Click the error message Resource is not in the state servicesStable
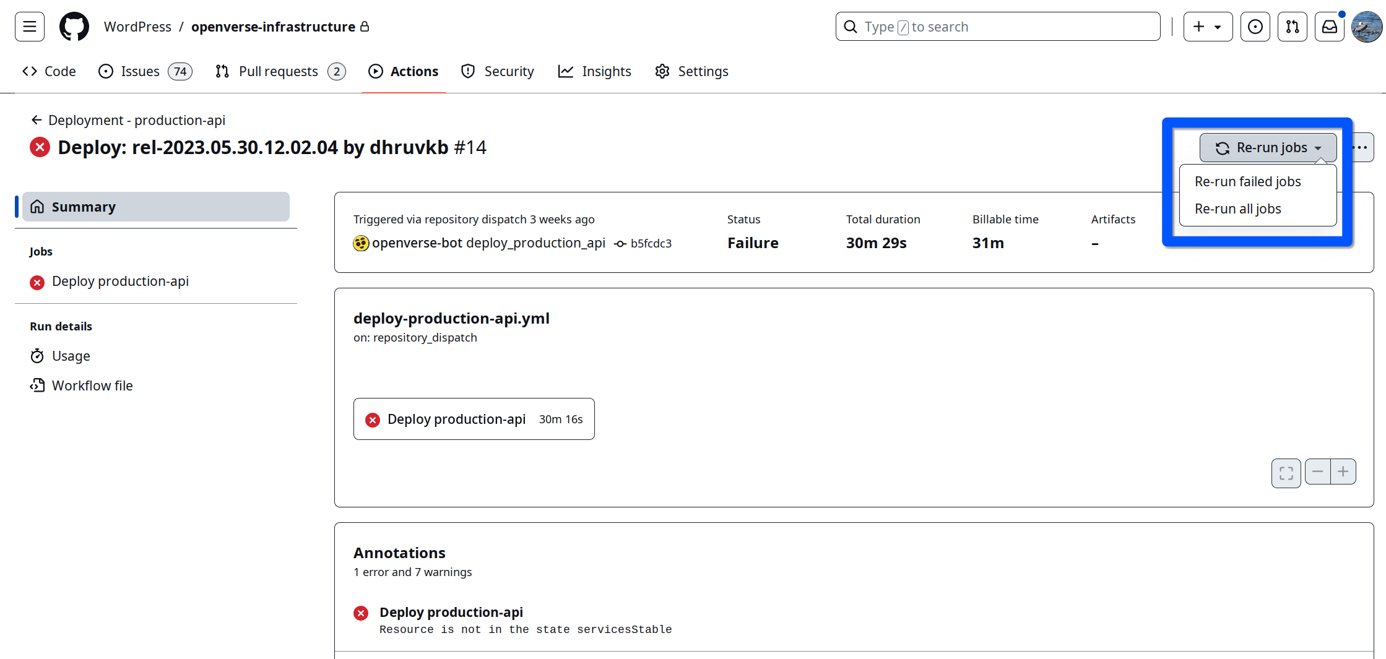This screenshot has width=1386, height=659. click(x=526, y=629)
